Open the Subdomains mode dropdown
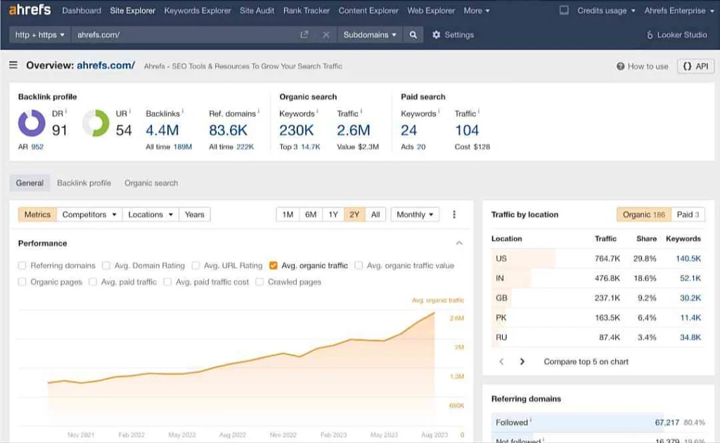Image resolution: width=720 pixels, height=443 pixels. pos(370,35)
